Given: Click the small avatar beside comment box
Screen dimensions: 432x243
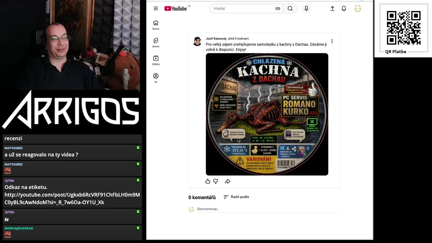Looking at the screenshot, I should 191,209.
